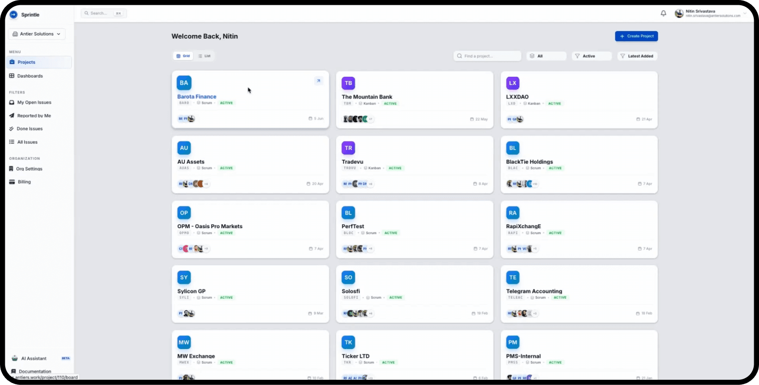This screenshot has height=385, width=759.
Task: Open Barota Finance external arrow icon
Action: (x=319, y=81)
